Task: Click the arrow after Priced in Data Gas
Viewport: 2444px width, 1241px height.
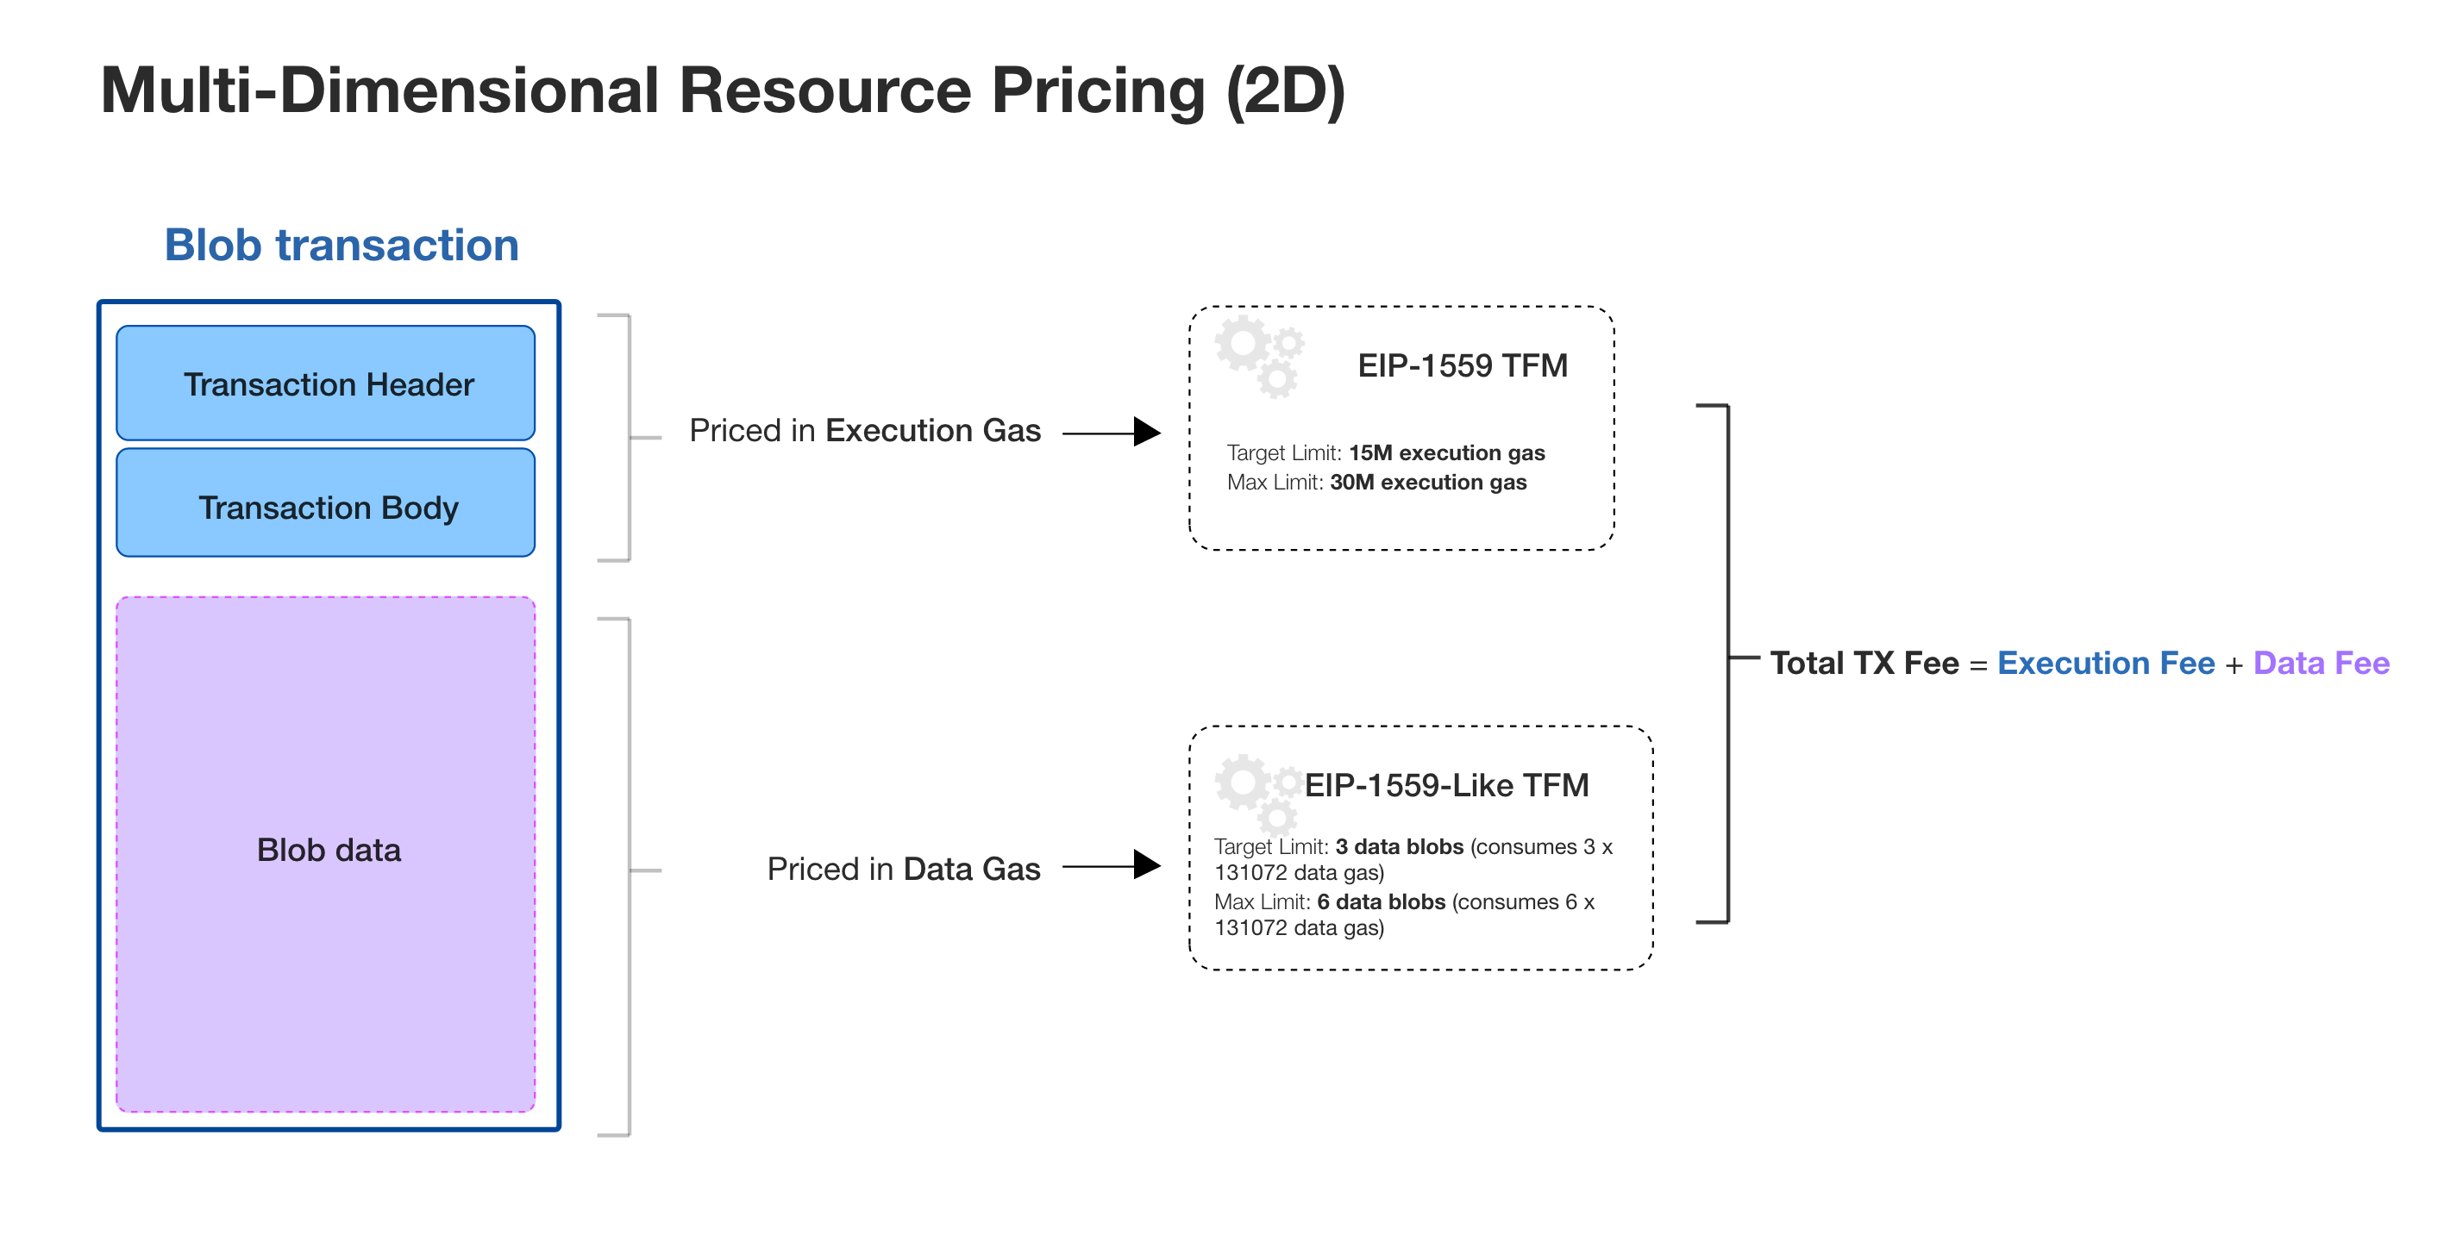Action: click(1111, 865)
